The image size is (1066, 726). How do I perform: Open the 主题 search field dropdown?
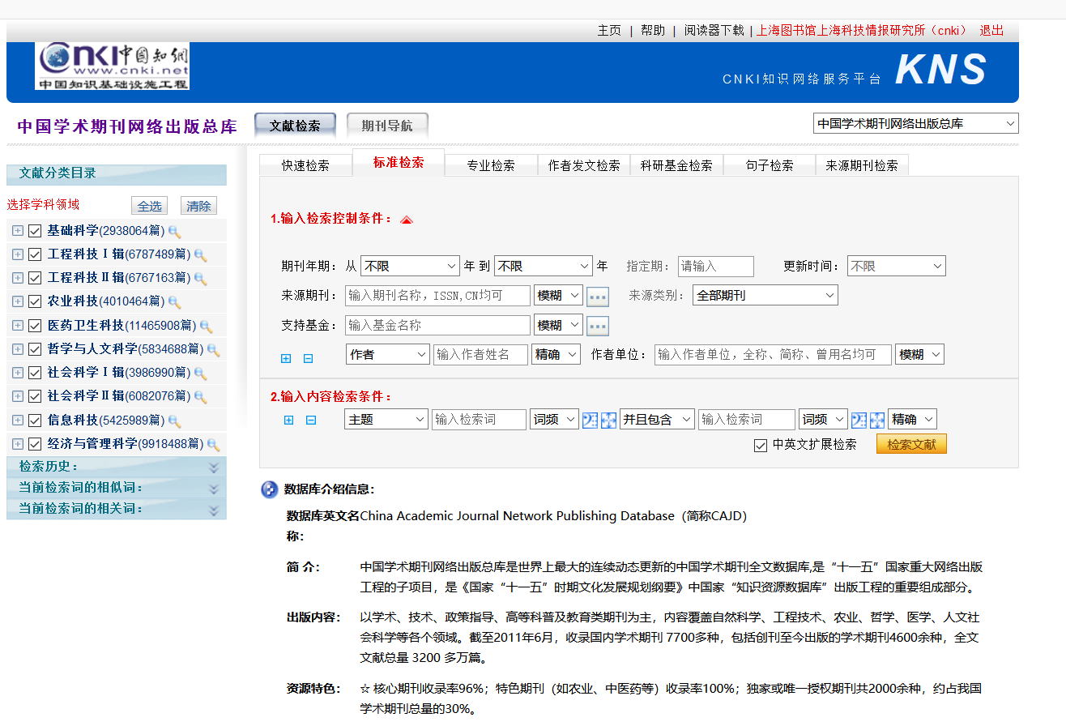pos(386,419)
